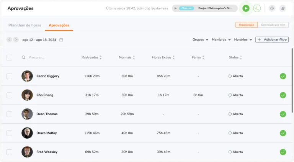The image size is (294, 162).
Task: Open Fred Weasley's name link
Action: (x=47, y=152)
